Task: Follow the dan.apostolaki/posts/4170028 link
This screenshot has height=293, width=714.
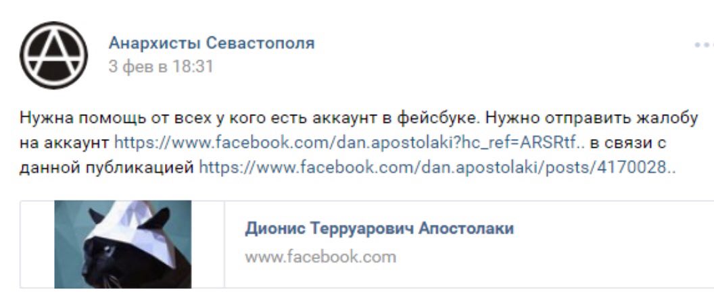Action: 437,167
